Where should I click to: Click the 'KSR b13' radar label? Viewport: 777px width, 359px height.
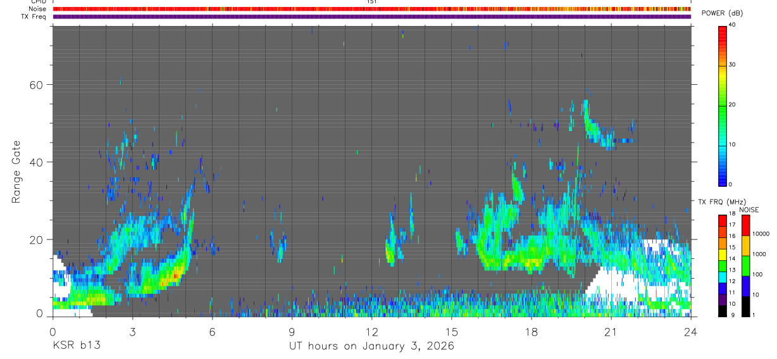pyautogui.click(x=76, y=346)
